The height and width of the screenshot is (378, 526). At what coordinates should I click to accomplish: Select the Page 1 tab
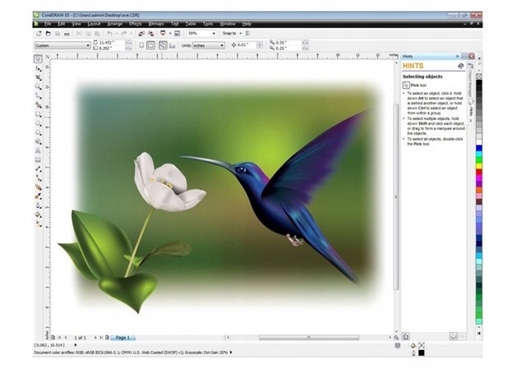[122, 338]
